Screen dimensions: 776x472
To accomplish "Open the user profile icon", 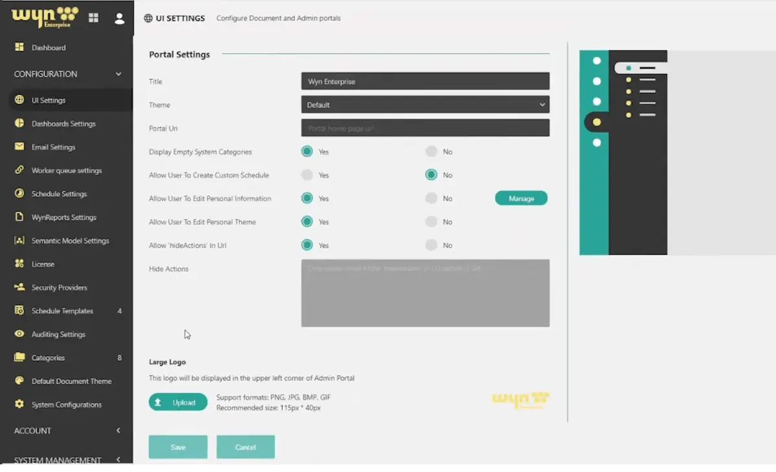I will click(x=120, y=19).
